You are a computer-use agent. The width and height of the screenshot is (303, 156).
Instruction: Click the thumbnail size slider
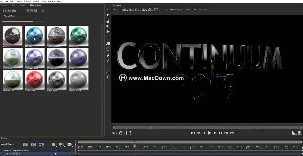point(23,21)
